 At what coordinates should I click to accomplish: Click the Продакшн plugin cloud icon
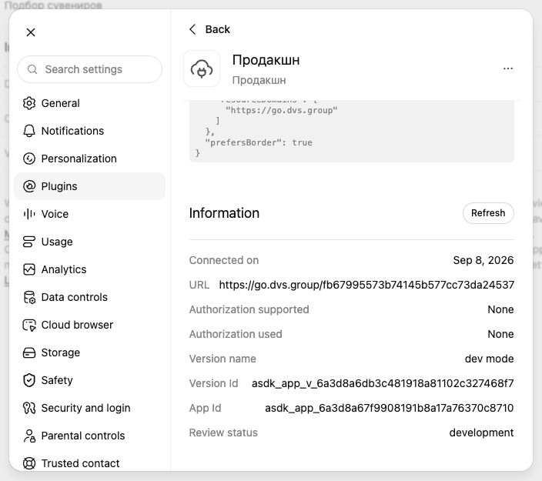click(x=202, y=68)
